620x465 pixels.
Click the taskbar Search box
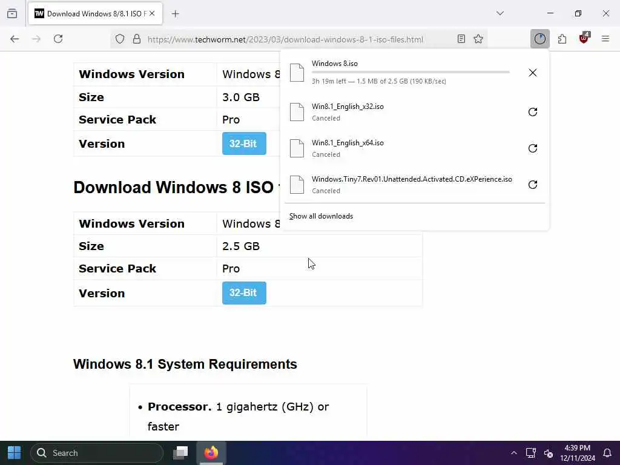click(x=97, y=453)
